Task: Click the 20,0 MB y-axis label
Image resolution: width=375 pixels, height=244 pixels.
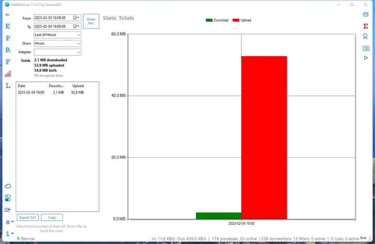Action: click(x=118, y=157)
